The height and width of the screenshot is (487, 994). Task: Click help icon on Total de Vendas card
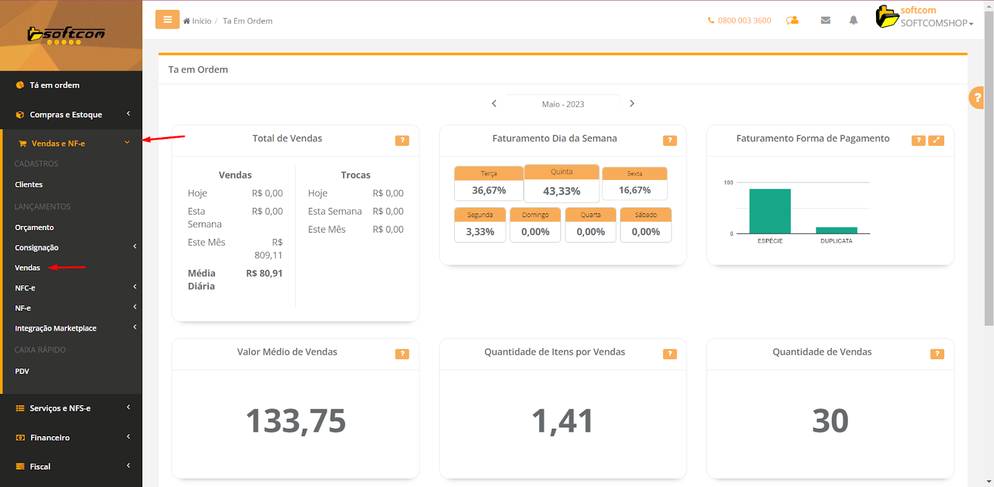pos(402,141)
